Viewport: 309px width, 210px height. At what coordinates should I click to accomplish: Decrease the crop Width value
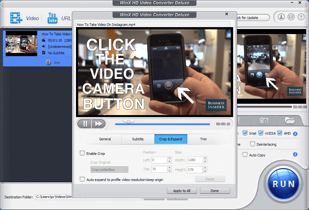pos(205,161)
